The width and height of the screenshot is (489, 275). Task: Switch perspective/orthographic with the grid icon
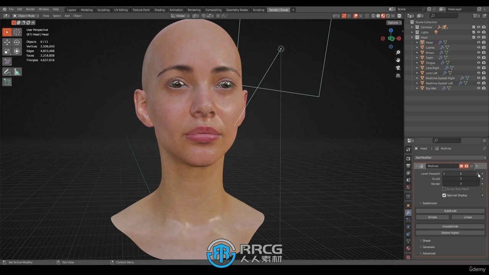click(398, 76)
